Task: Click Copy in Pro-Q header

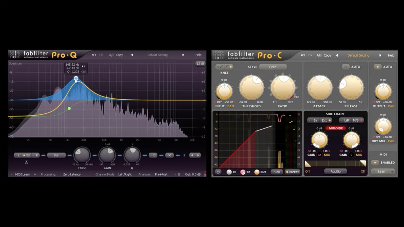Action: point(119,55)
